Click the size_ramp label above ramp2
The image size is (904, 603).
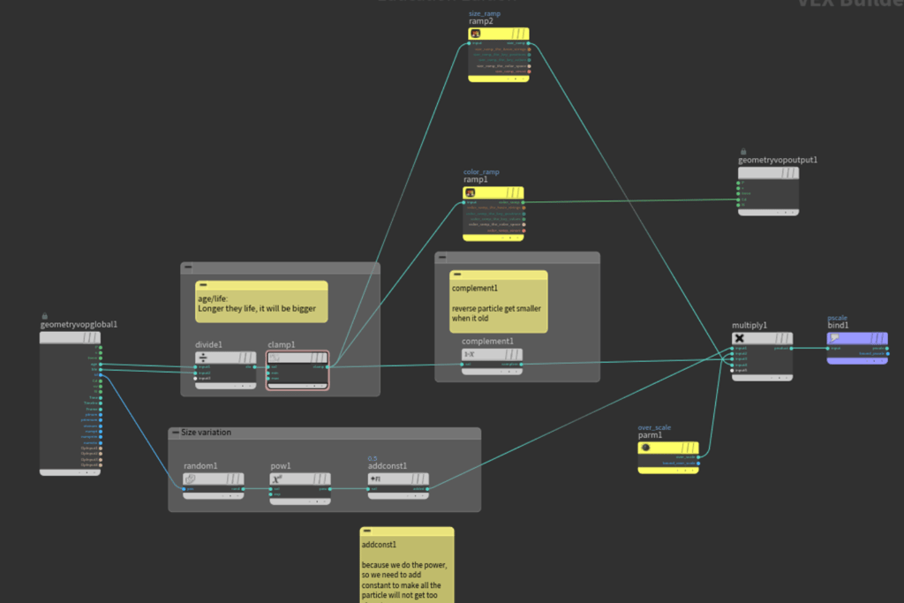coord(485,14)
